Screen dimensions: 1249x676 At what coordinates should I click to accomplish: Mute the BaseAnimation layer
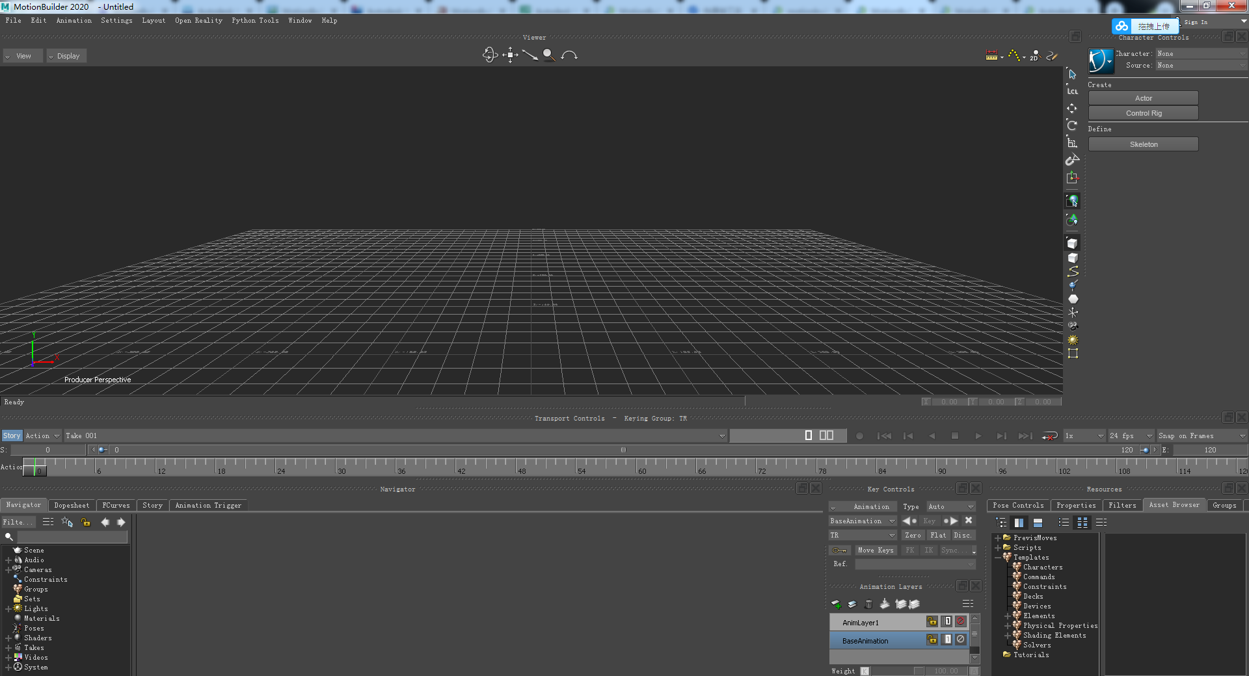coord(960,640)
